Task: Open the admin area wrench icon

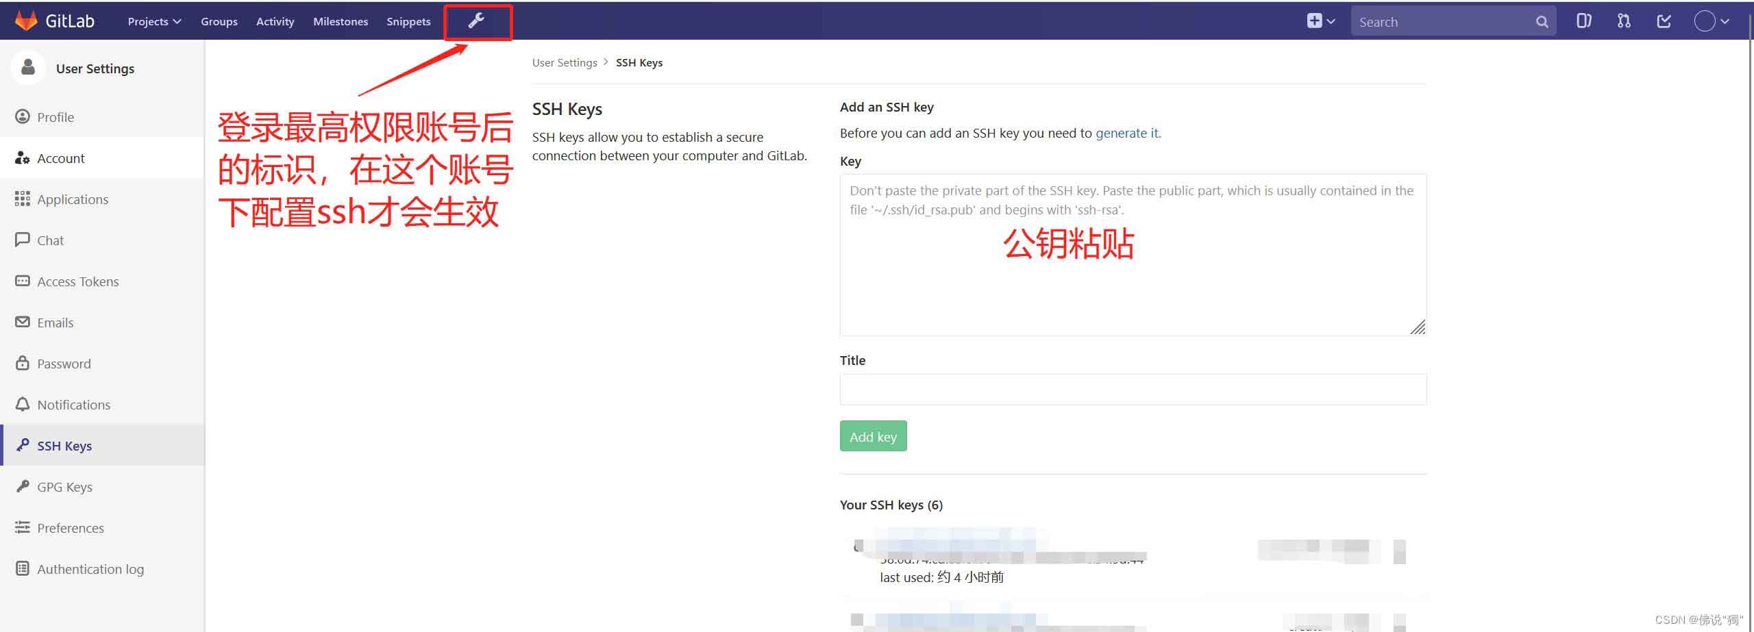Action: pos(476,21)
